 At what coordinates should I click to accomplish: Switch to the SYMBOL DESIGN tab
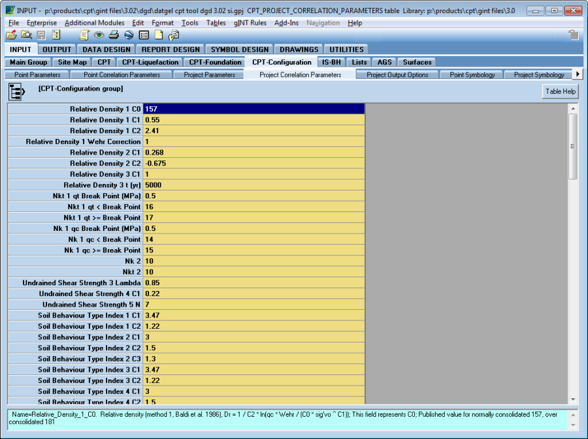pos(239,50)
